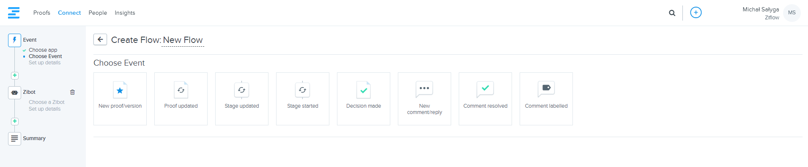
Task: Select the Zibot robot step icon
Action: pos(14,93)
